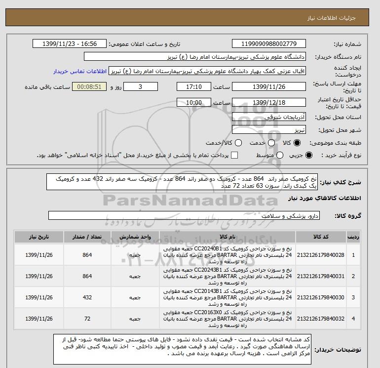Click the ردیف column header
Image resolution: width=380 pixels, height=368 pixels.
click(x=353, y=237)
